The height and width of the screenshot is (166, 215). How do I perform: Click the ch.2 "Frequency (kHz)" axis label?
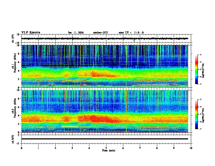(15, 108)
